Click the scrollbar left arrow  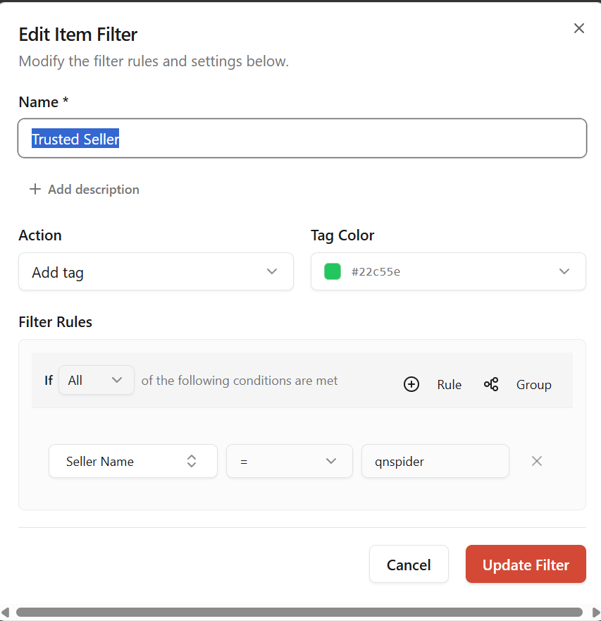click(6, 612)
